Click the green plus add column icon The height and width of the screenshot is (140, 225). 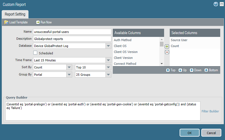[x=167, y=46]
